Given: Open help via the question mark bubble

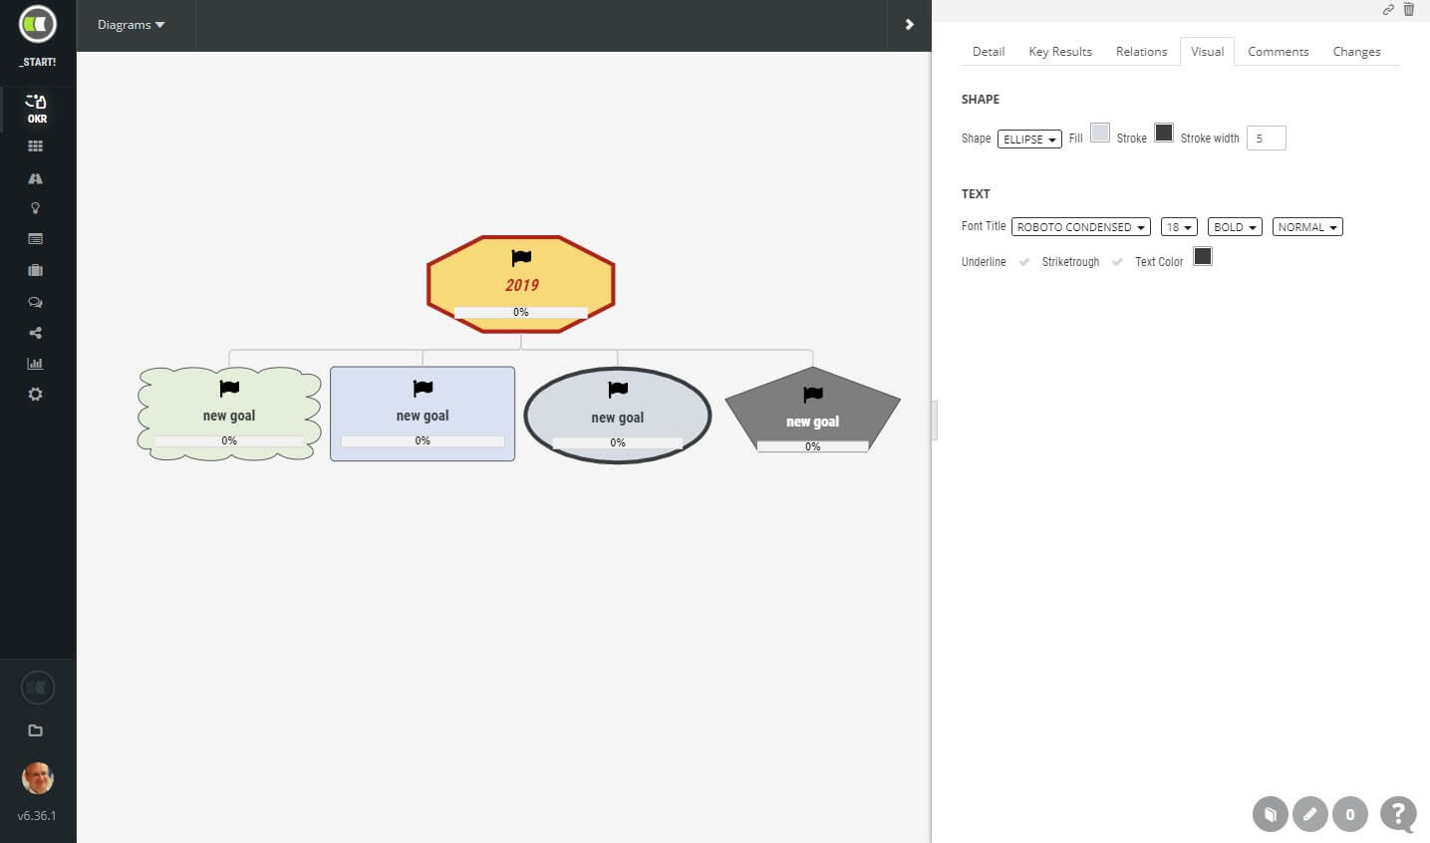Looking at the screenshot, I should [1396, 814].
